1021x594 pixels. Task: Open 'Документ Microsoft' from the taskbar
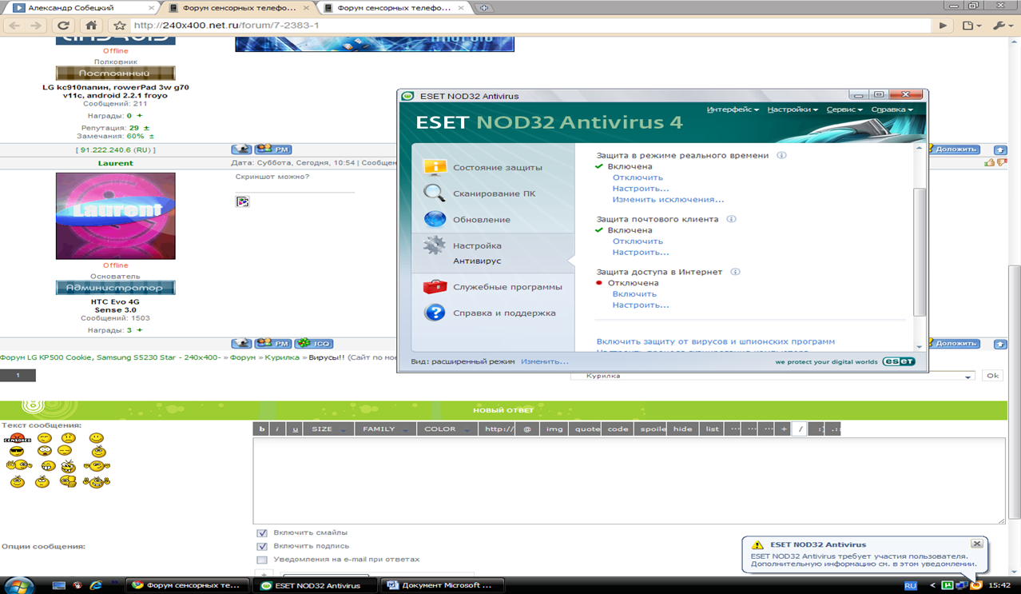coord(443,585)
